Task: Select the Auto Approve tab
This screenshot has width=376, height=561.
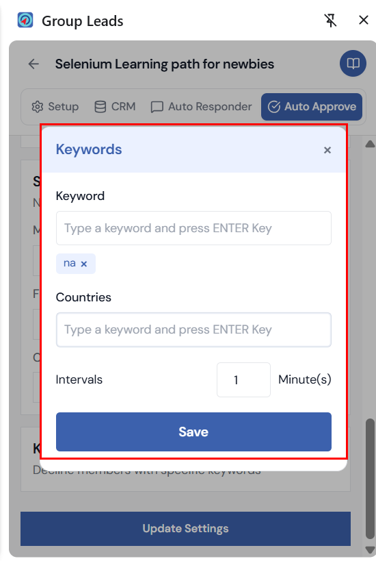Action: (312, 107)
